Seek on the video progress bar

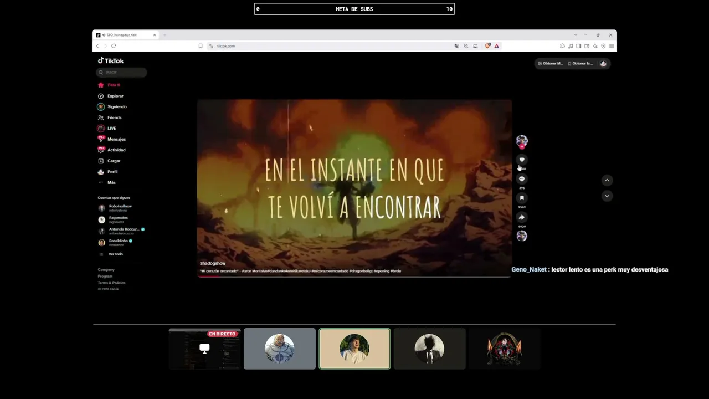[354, 276]
